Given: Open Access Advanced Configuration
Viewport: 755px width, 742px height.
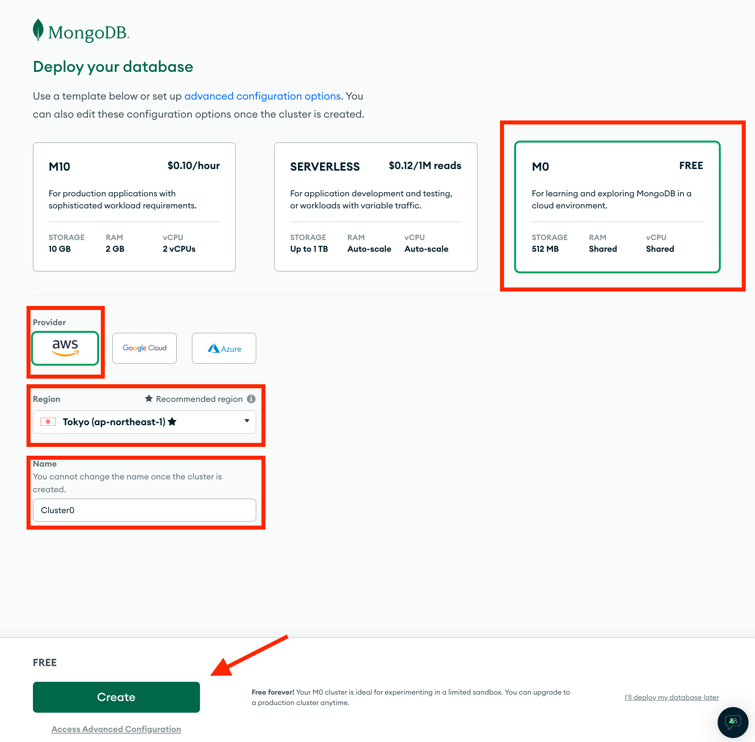Looking at the screenshot, I should (116, 729).
